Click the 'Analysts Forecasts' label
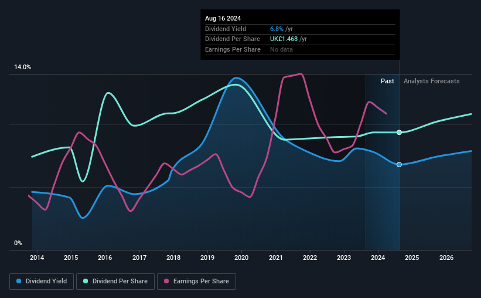The height and width of the screenshot is (298, 481). click(x=431, y=81)
